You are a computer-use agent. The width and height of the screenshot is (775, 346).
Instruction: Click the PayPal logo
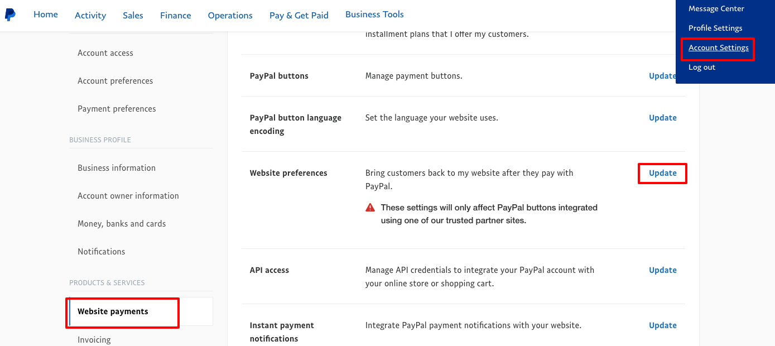pyautogui.click(x=11, y=15)
